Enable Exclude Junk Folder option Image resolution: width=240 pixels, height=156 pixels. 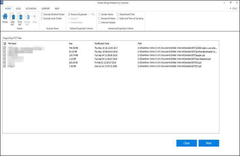click(x=42, y=18)
